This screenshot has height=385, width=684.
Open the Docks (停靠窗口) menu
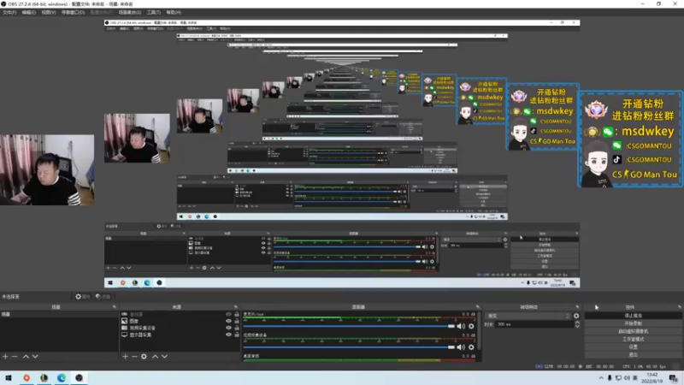pos(73,12)
